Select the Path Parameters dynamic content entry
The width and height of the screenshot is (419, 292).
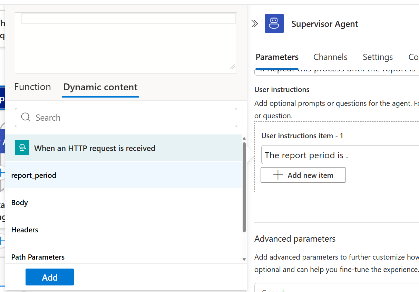click(38, 257)
